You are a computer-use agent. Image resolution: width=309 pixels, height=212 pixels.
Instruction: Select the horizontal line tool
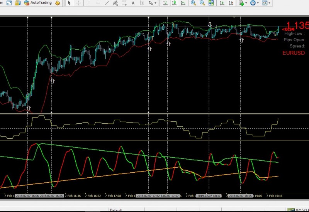pyautogui.click(x=98, y=3)
